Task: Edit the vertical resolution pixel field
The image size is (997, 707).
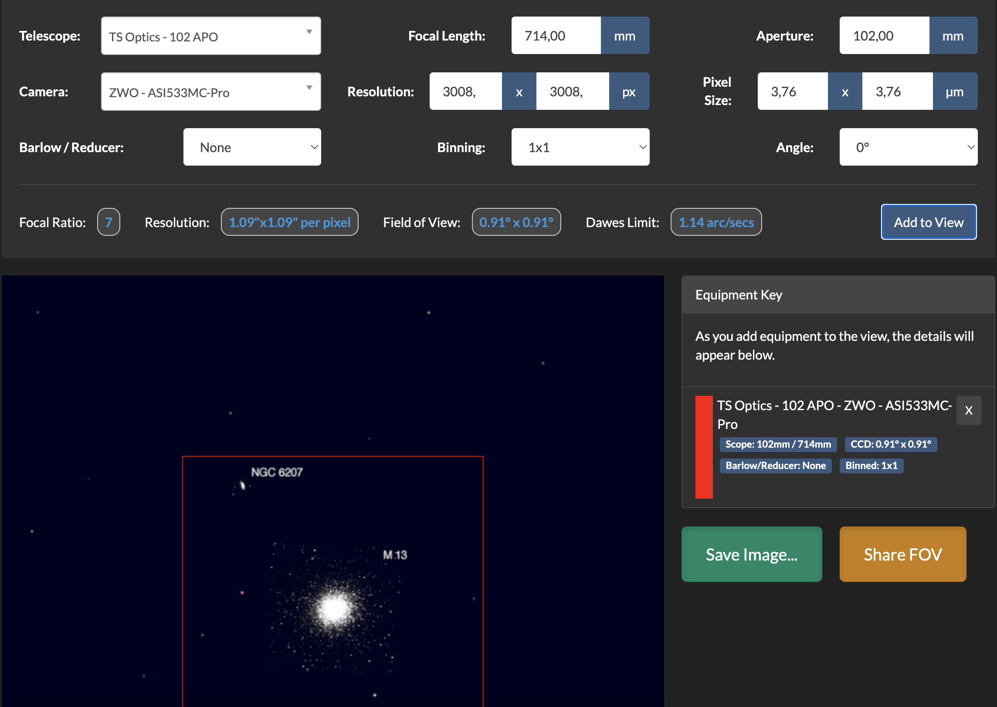Action: 572,92
